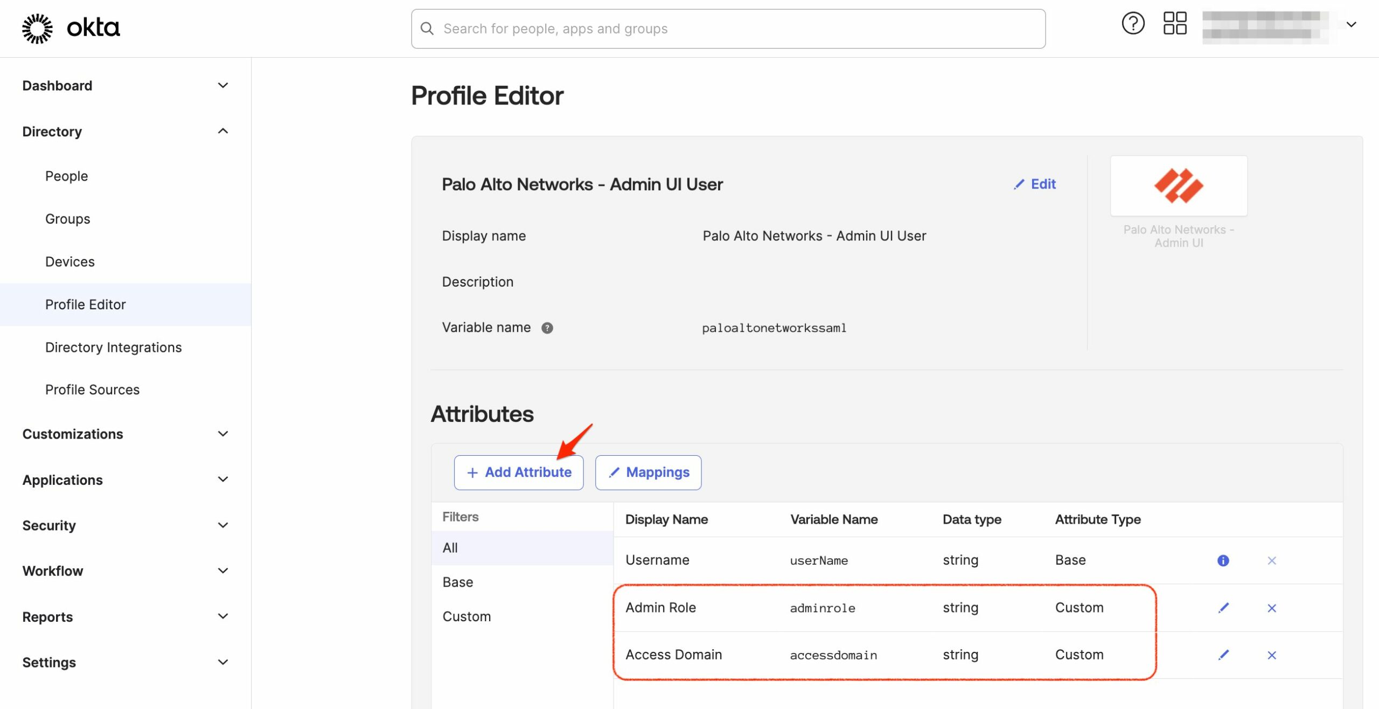
Task: Click the Attribute Type column header
Action: (x=1098, y=519)
